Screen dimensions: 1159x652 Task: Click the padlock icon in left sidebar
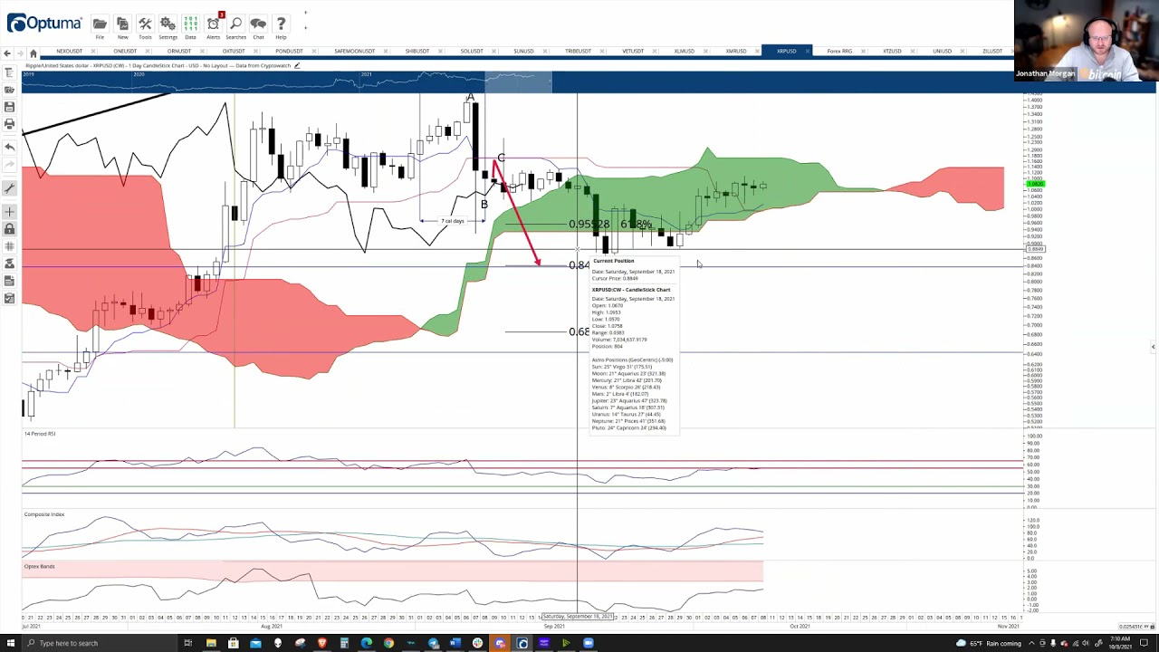coord(9,229)
